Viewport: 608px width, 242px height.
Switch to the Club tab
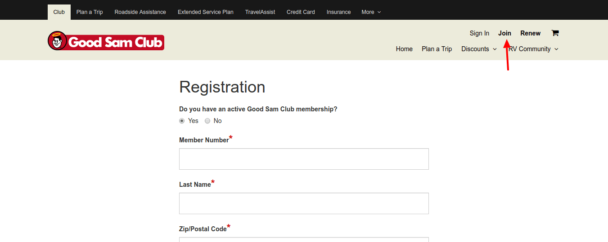(x=59, y=12)
